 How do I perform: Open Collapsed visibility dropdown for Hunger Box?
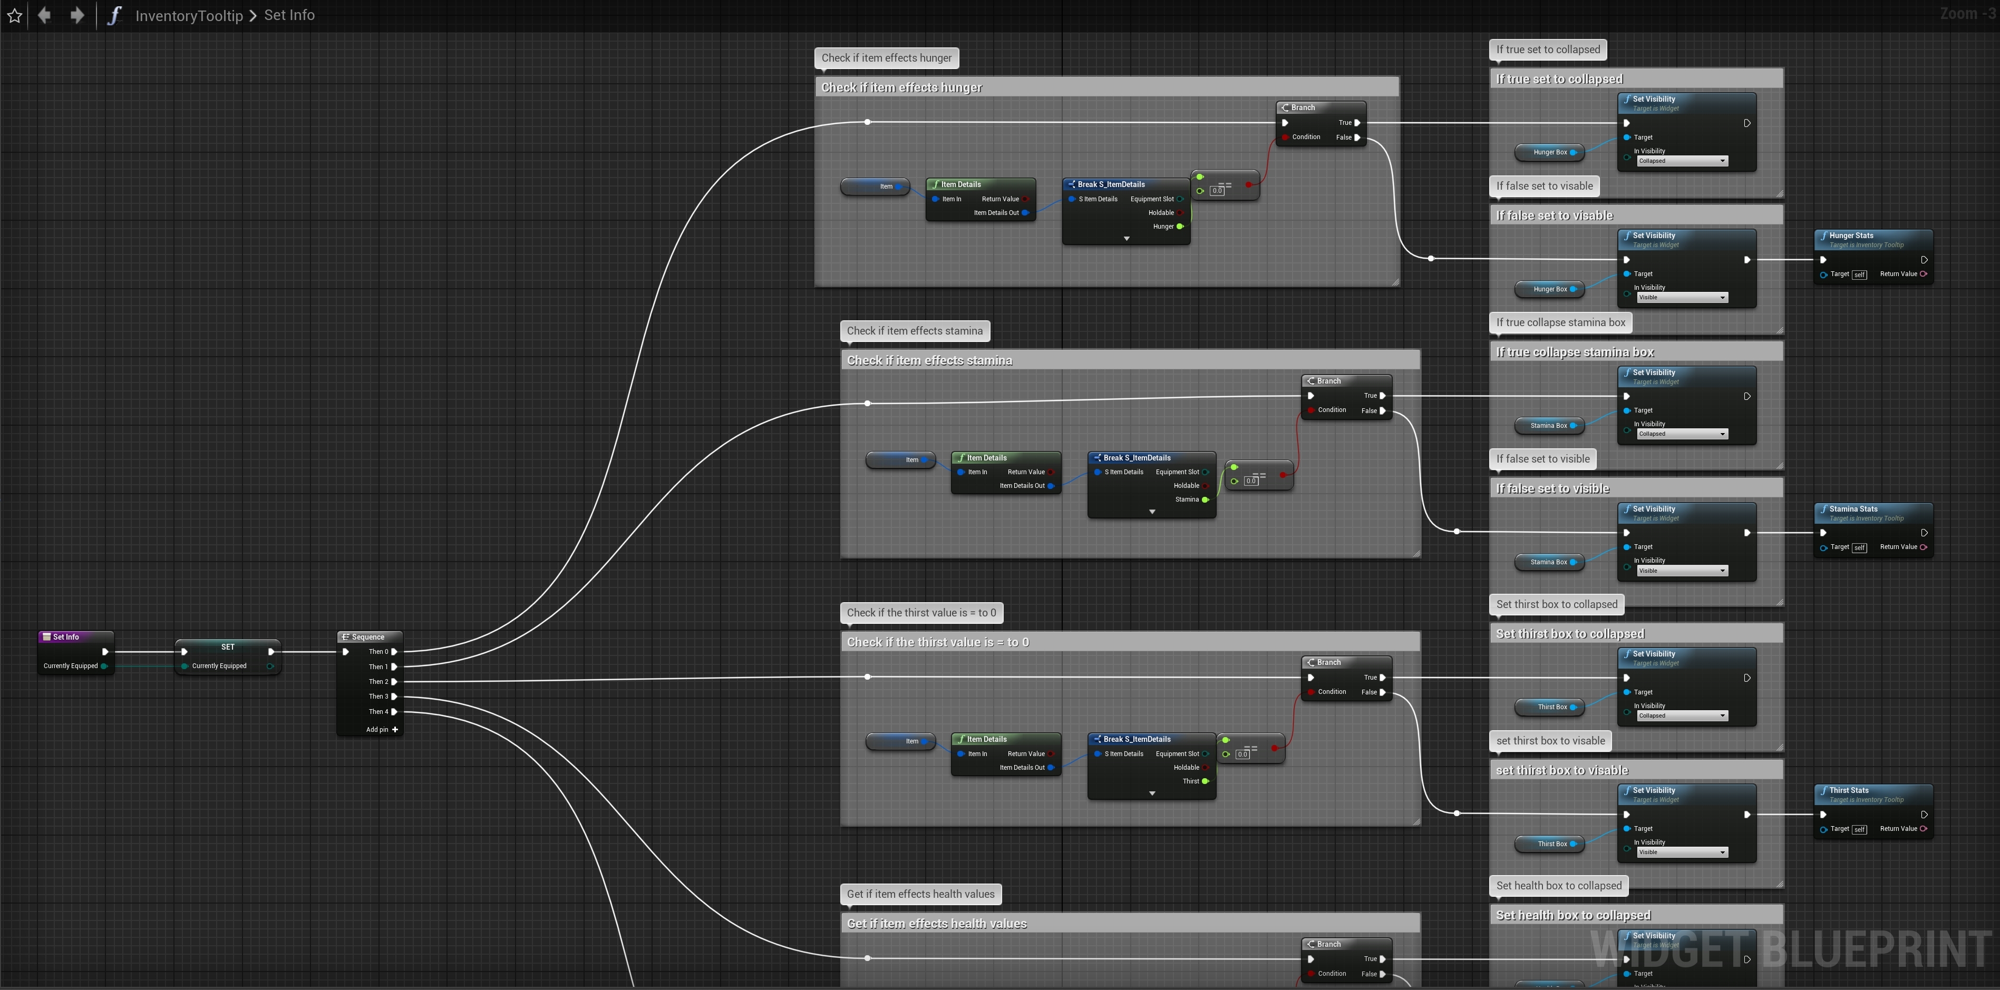point(1682,161)
